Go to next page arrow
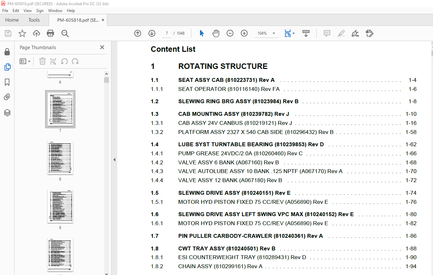 point(152,33)
